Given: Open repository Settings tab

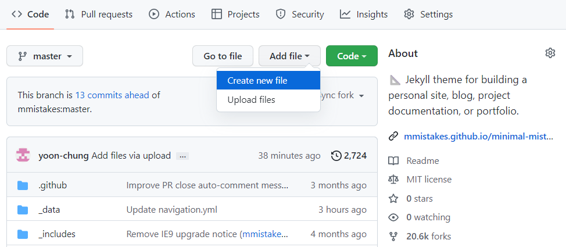Looking at the screenshot, I should [428, 15].
